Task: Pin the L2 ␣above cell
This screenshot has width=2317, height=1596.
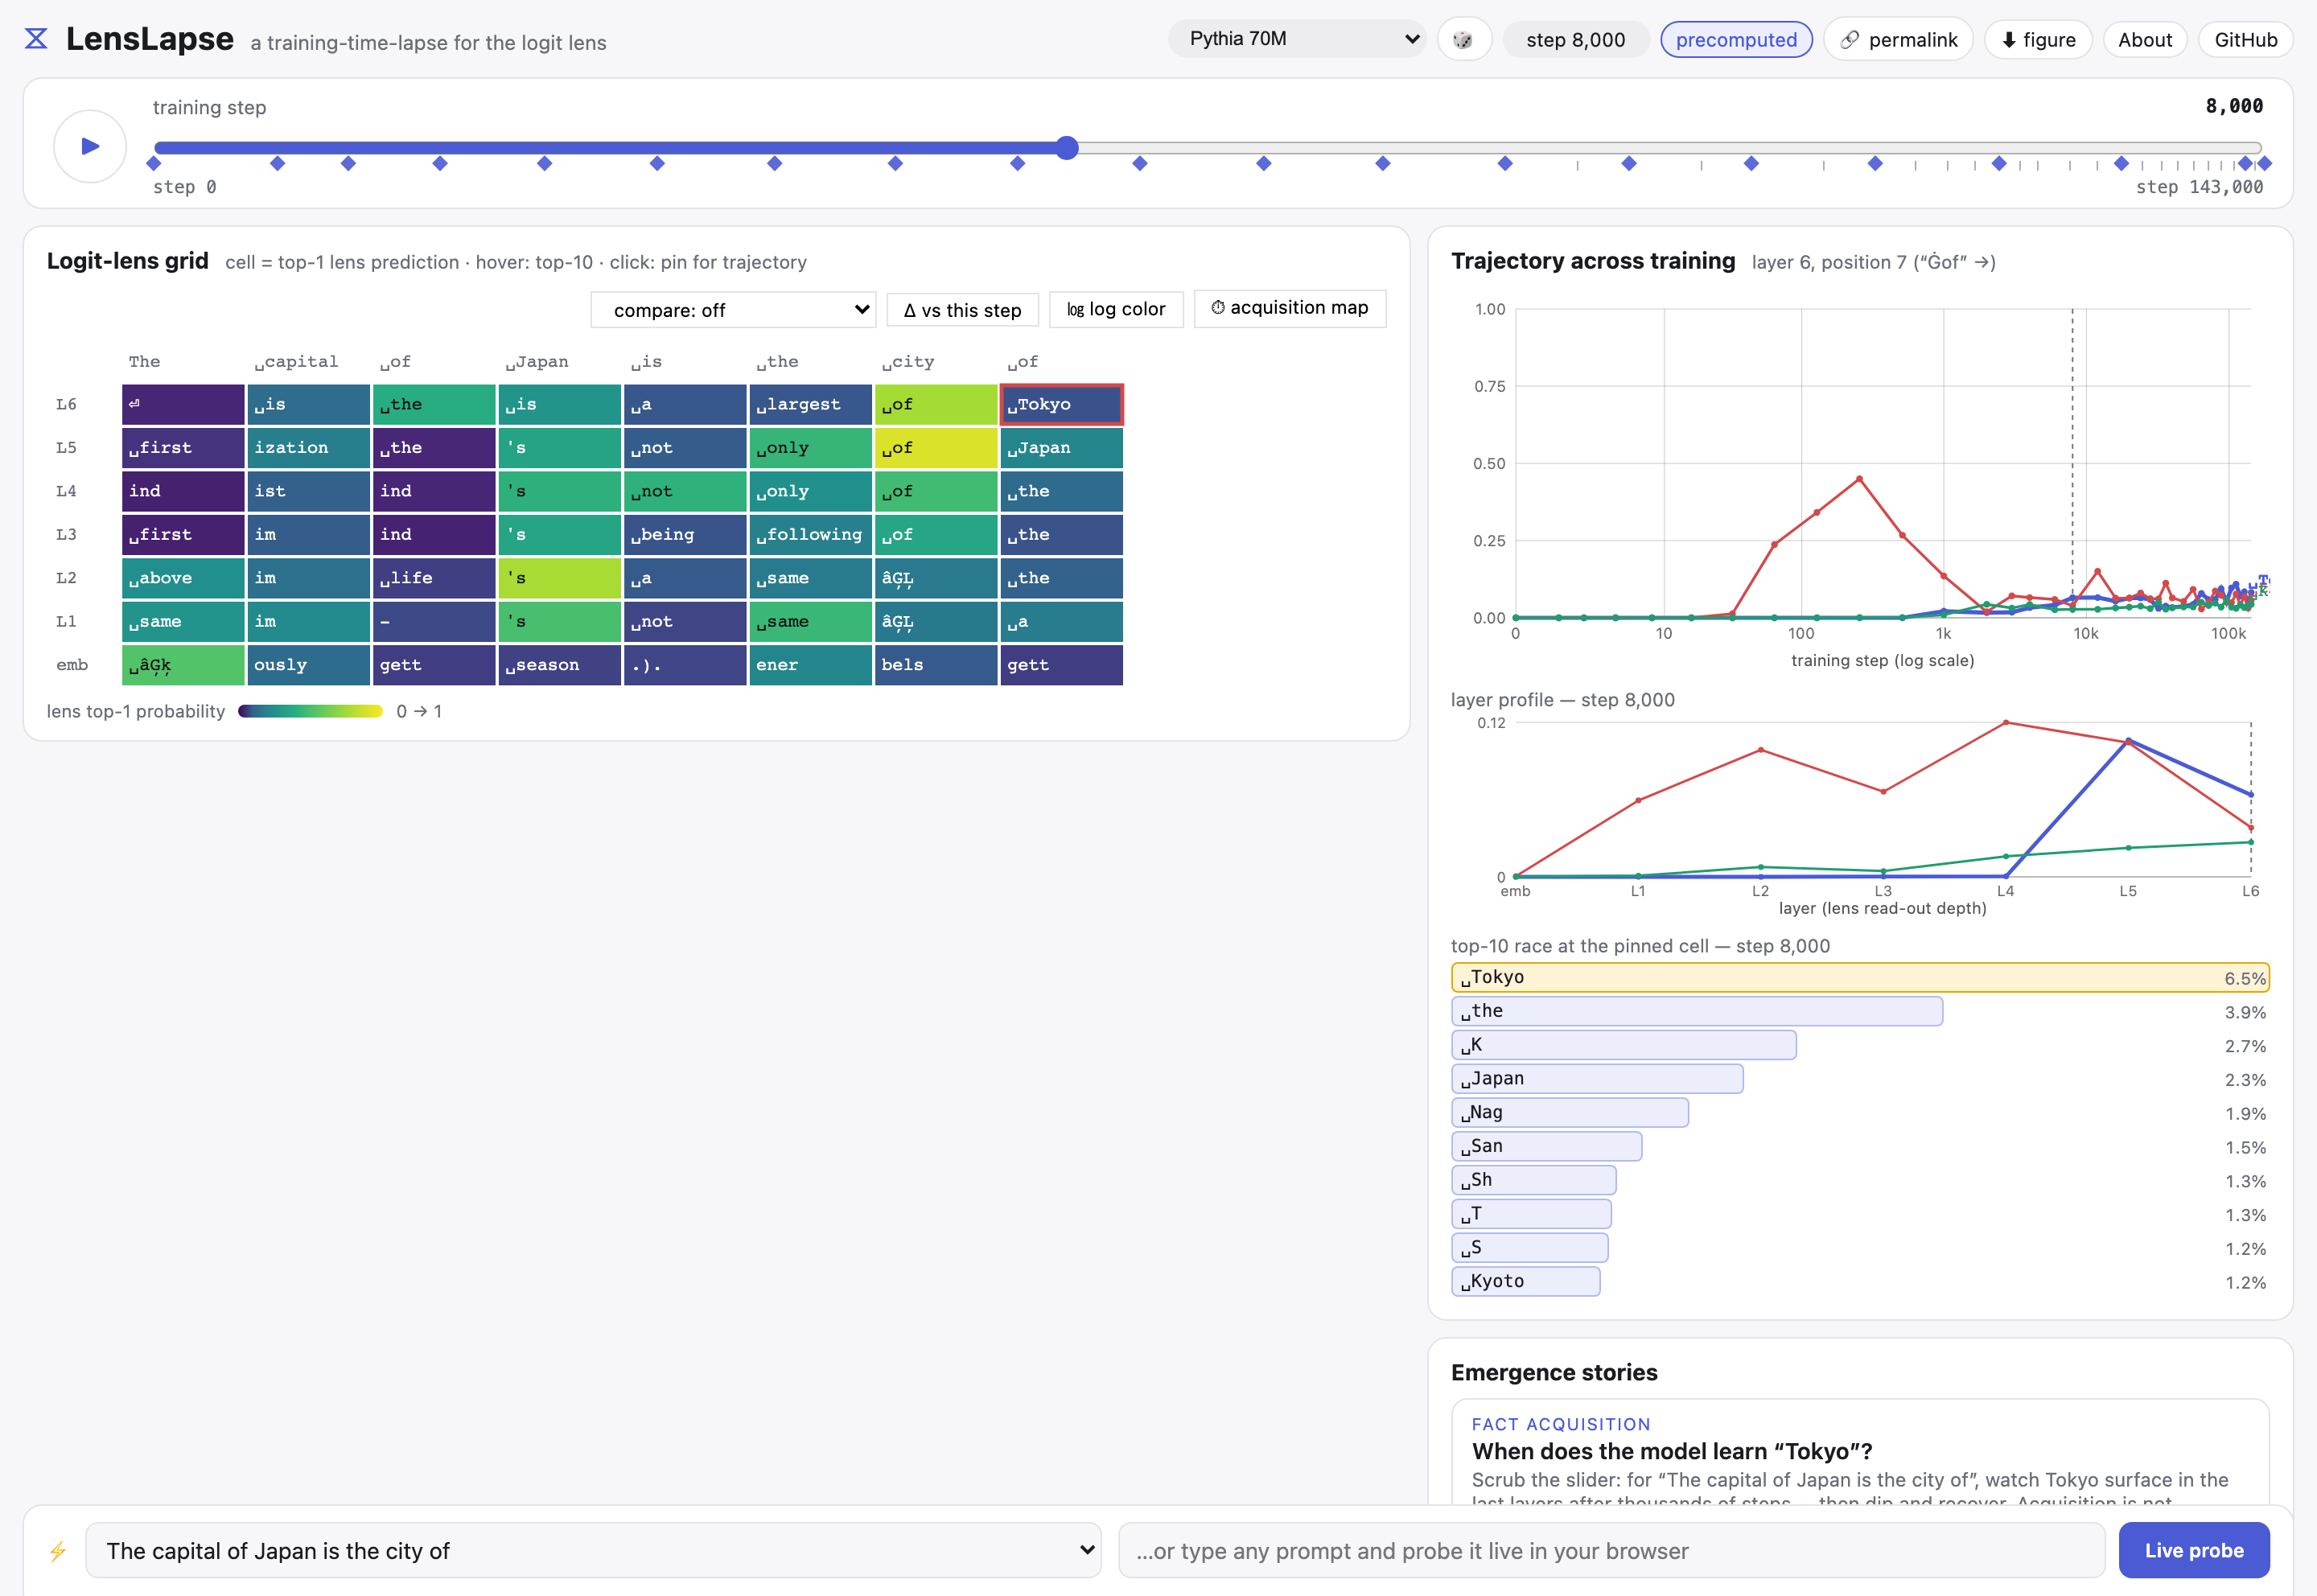Action: pos(183,578)
